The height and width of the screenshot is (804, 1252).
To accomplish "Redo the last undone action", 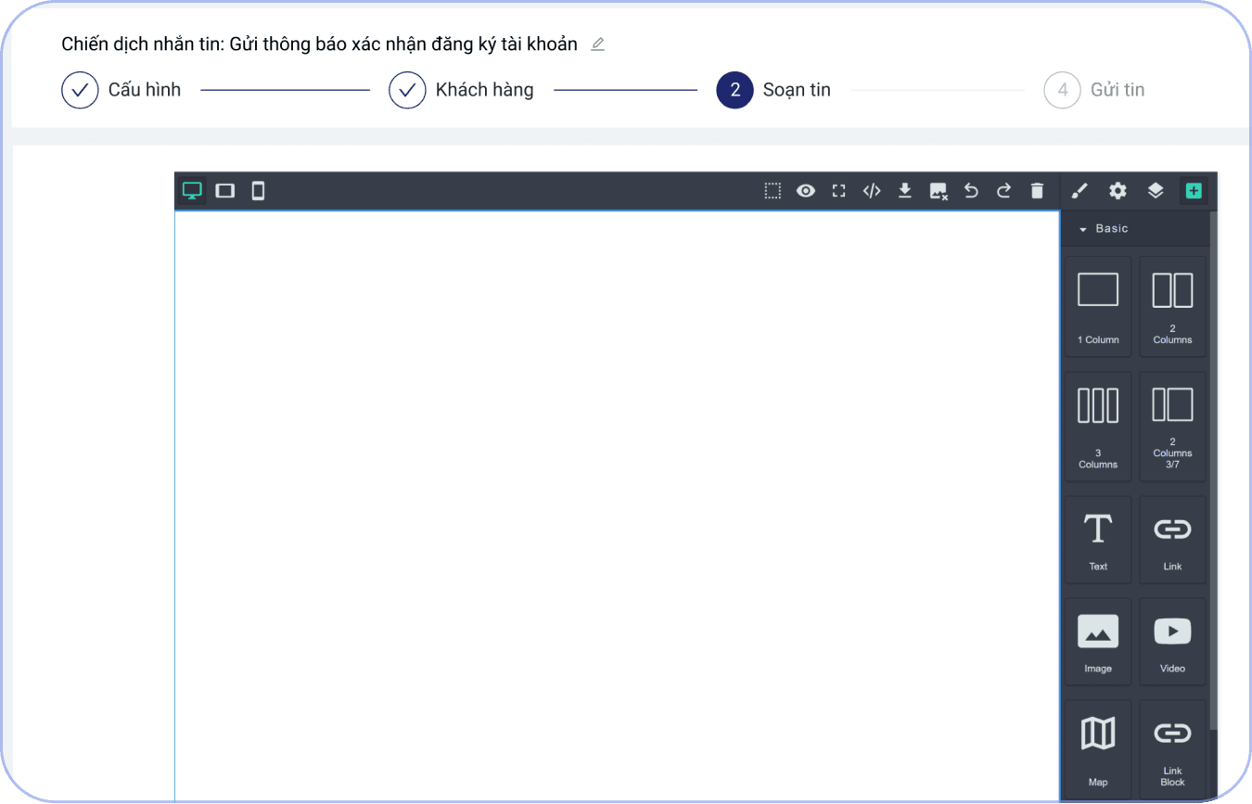I will click(x=1003, y=190).
